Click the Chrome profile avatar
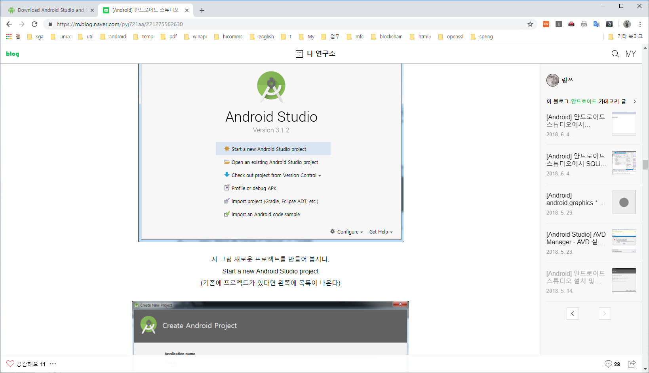The image size is (649, 373). tap(627, 24)
